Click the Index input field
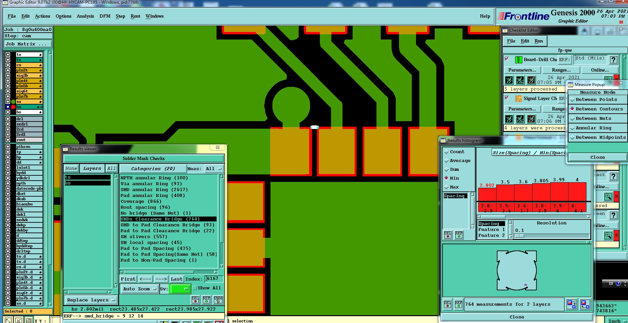The height and width of the screenshot is (323, 628). [214, 279]
